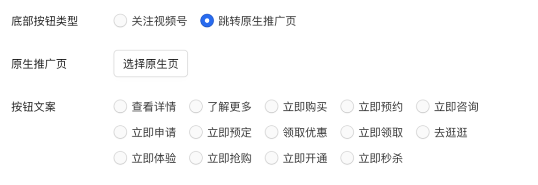Click the 按钮文案 field label
Image resolution: width=538 pixels, height=185 pixels.
33,107
